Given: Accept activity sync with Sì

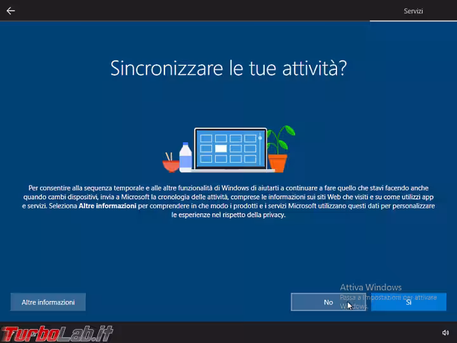Looking at the screenshot, I should pos(409,302).
